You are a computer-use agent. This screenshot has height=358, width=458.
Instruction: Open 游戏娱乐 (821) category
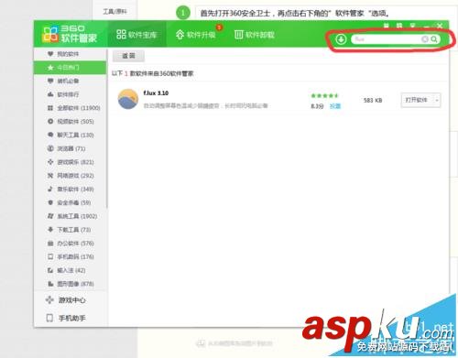[x=70, y=162]
